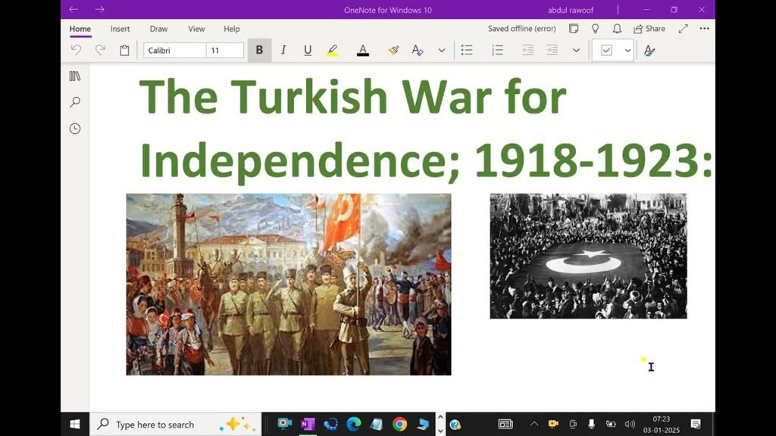Image resolution: width=776 pixels, height=436 pixels.
Task: Toggle Italic formatting
Action: click(283, 50)
